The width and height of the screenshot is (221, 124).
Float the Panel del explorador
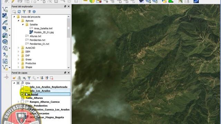[x=65, y=7]
